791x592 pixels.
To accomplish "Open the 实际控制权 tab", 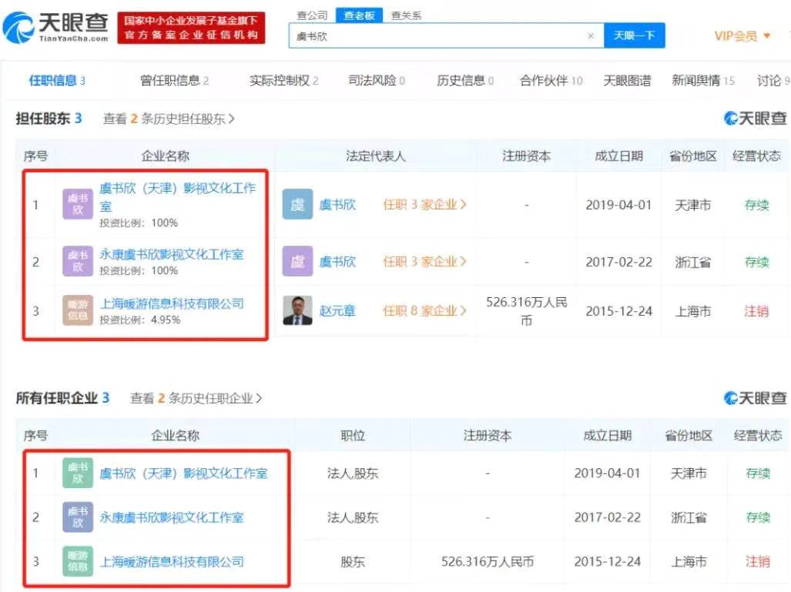I will tap(283, 81).
